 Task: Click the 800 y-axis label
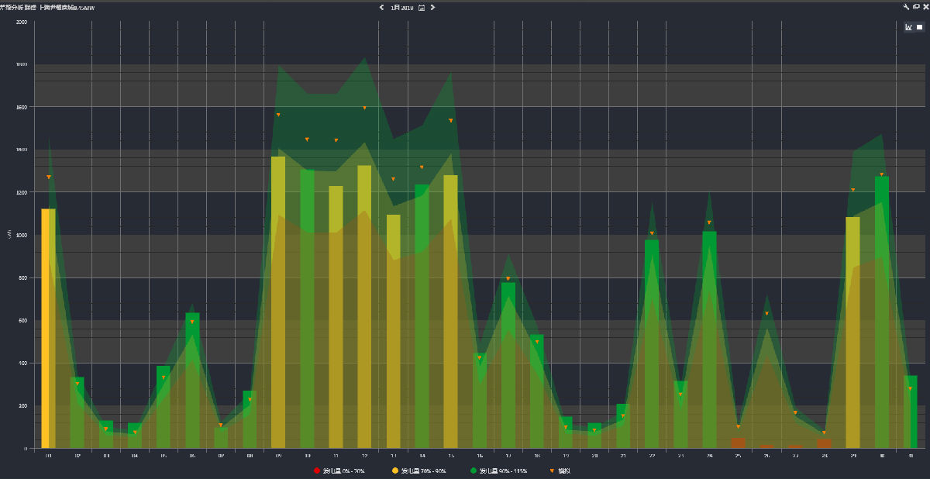point(23,277)
